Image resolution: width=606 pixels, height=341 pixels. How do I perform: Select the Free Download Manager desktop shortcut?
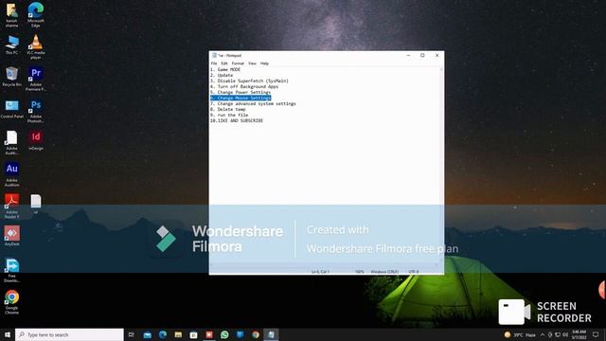pos(11,270)
